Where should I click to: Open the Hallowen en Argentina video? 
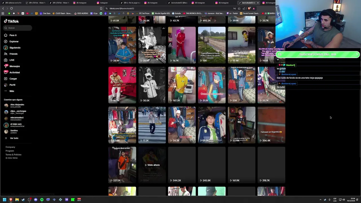tap(271, 125)
